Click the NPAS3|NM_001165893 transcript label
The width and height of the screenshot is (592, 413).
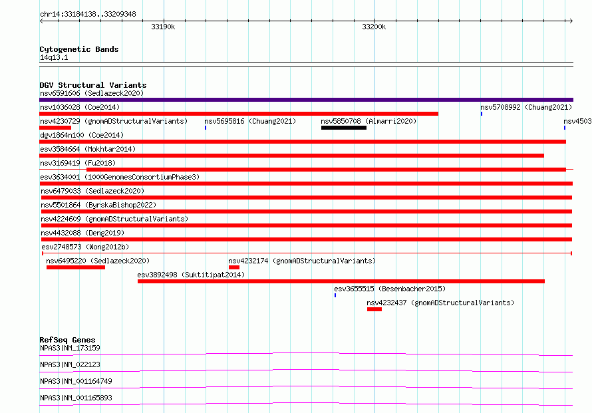coord(76,398)
